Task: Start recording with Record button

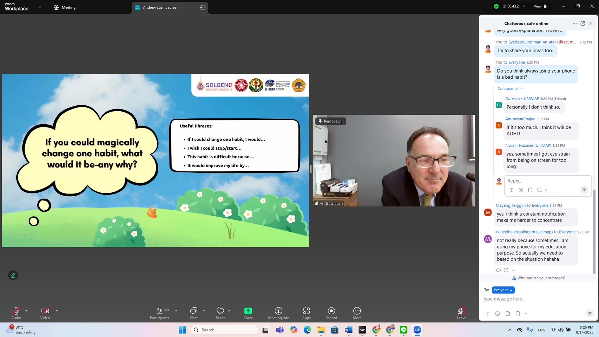Action: (x=331, y=311)
